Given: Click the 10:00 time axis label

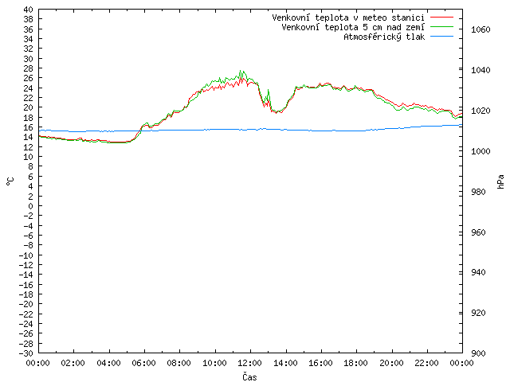Looking at the screenshot, I should coord(214,363).
